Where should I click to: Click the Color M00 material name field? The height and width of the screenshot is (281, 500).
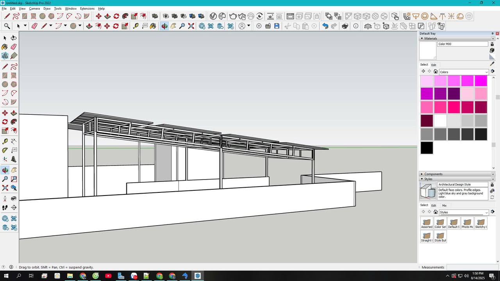pyautogui.click(x=462, y=44)
